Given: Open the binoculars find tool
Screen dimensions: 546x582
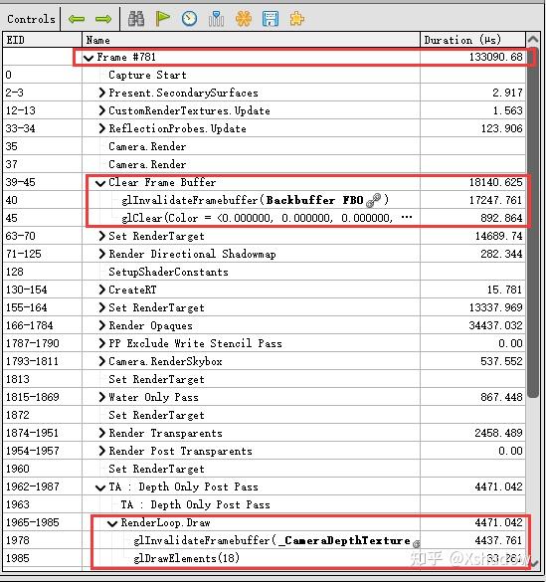Looking at the screenshot, I should pyautogui.click(x=136, y=19).
